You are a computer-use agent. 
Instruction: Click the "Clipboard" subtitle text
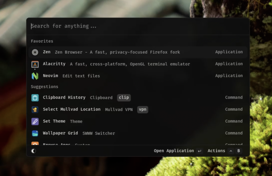(x=101, y=98)
